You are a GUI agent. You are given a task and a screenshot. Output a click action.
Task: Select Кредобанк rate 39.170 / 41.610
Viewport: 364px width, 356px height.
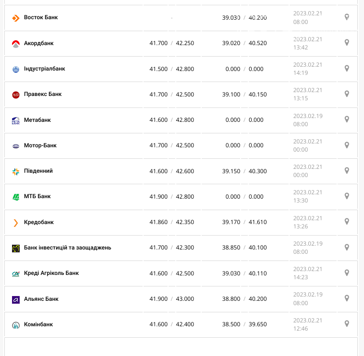pyautogui.click(x=244, y=222)
